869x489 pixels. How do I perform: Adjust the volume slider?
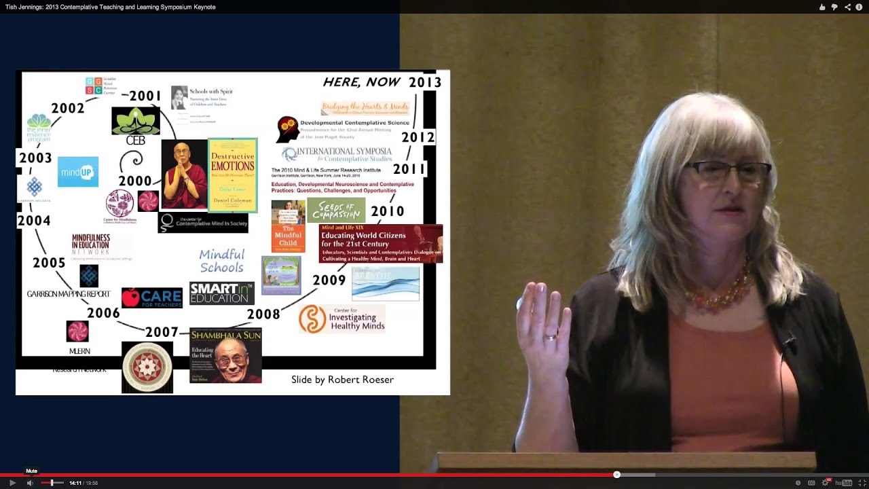pyautogui.click(x=52, y=483)
